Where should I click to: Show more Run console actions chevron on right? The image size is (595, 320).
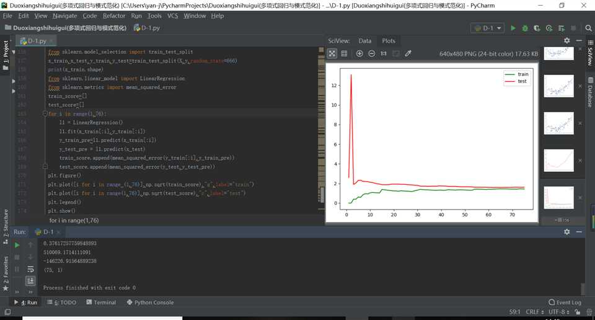point(31,291)
